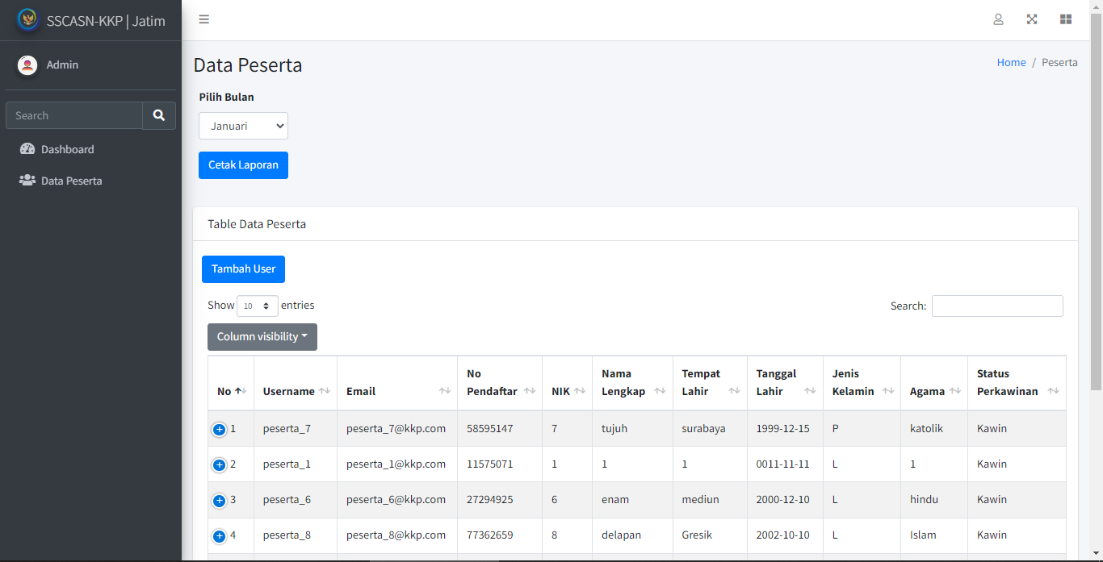The width and height of the screenshot is (1103, 562).
Task: Open the sidebar hamburger menu
Action: [203, 19]
